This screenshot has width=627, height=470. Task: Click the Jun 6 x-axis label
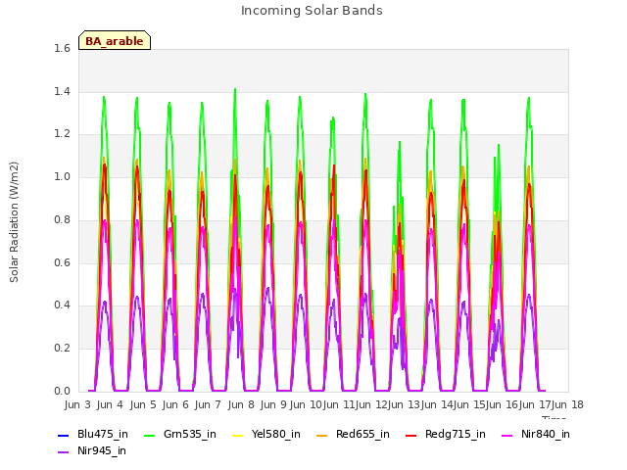click(175, 404)
